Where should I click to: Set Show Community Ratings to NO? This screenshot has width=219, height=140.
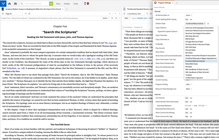tap(191, 113)
